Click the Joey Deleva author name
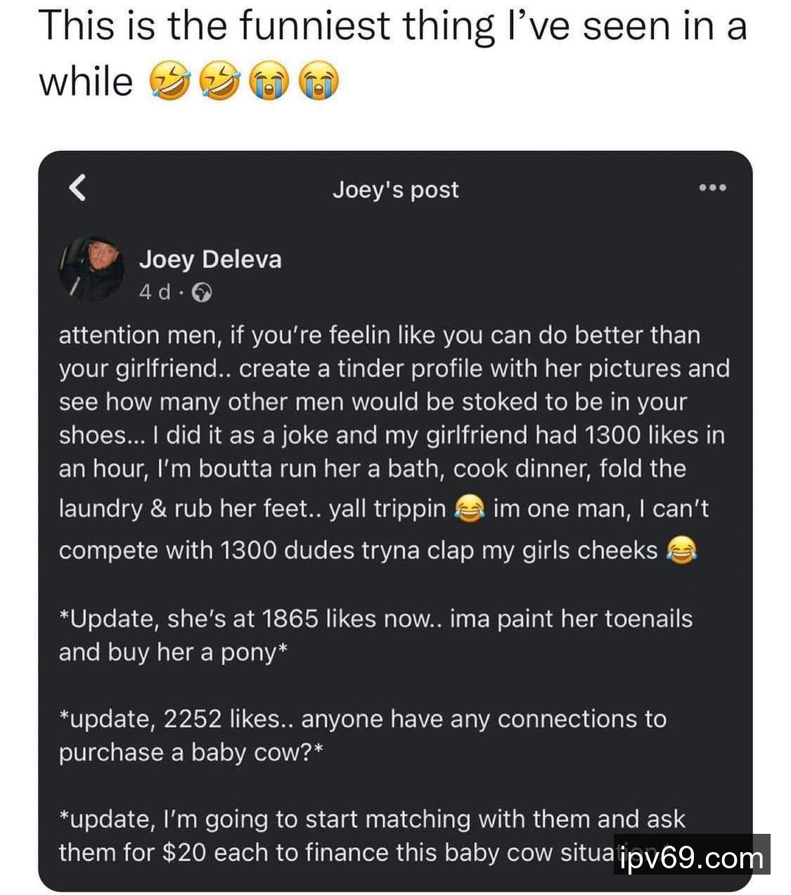Screen dimensions: 791x895 click(210, 259)
